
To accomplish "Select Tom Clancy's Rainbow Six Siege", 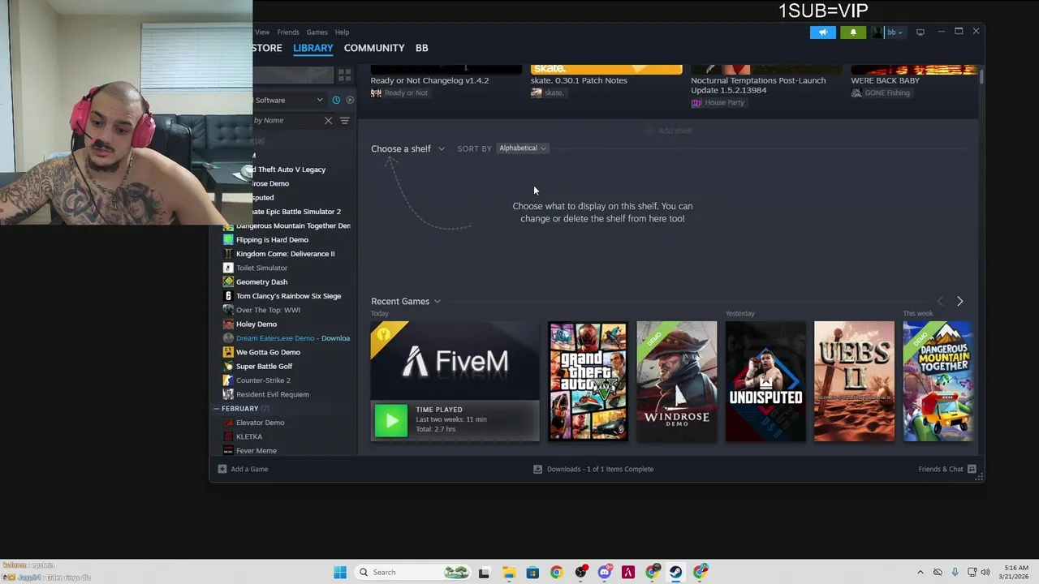I will click(x=287, y=296).
